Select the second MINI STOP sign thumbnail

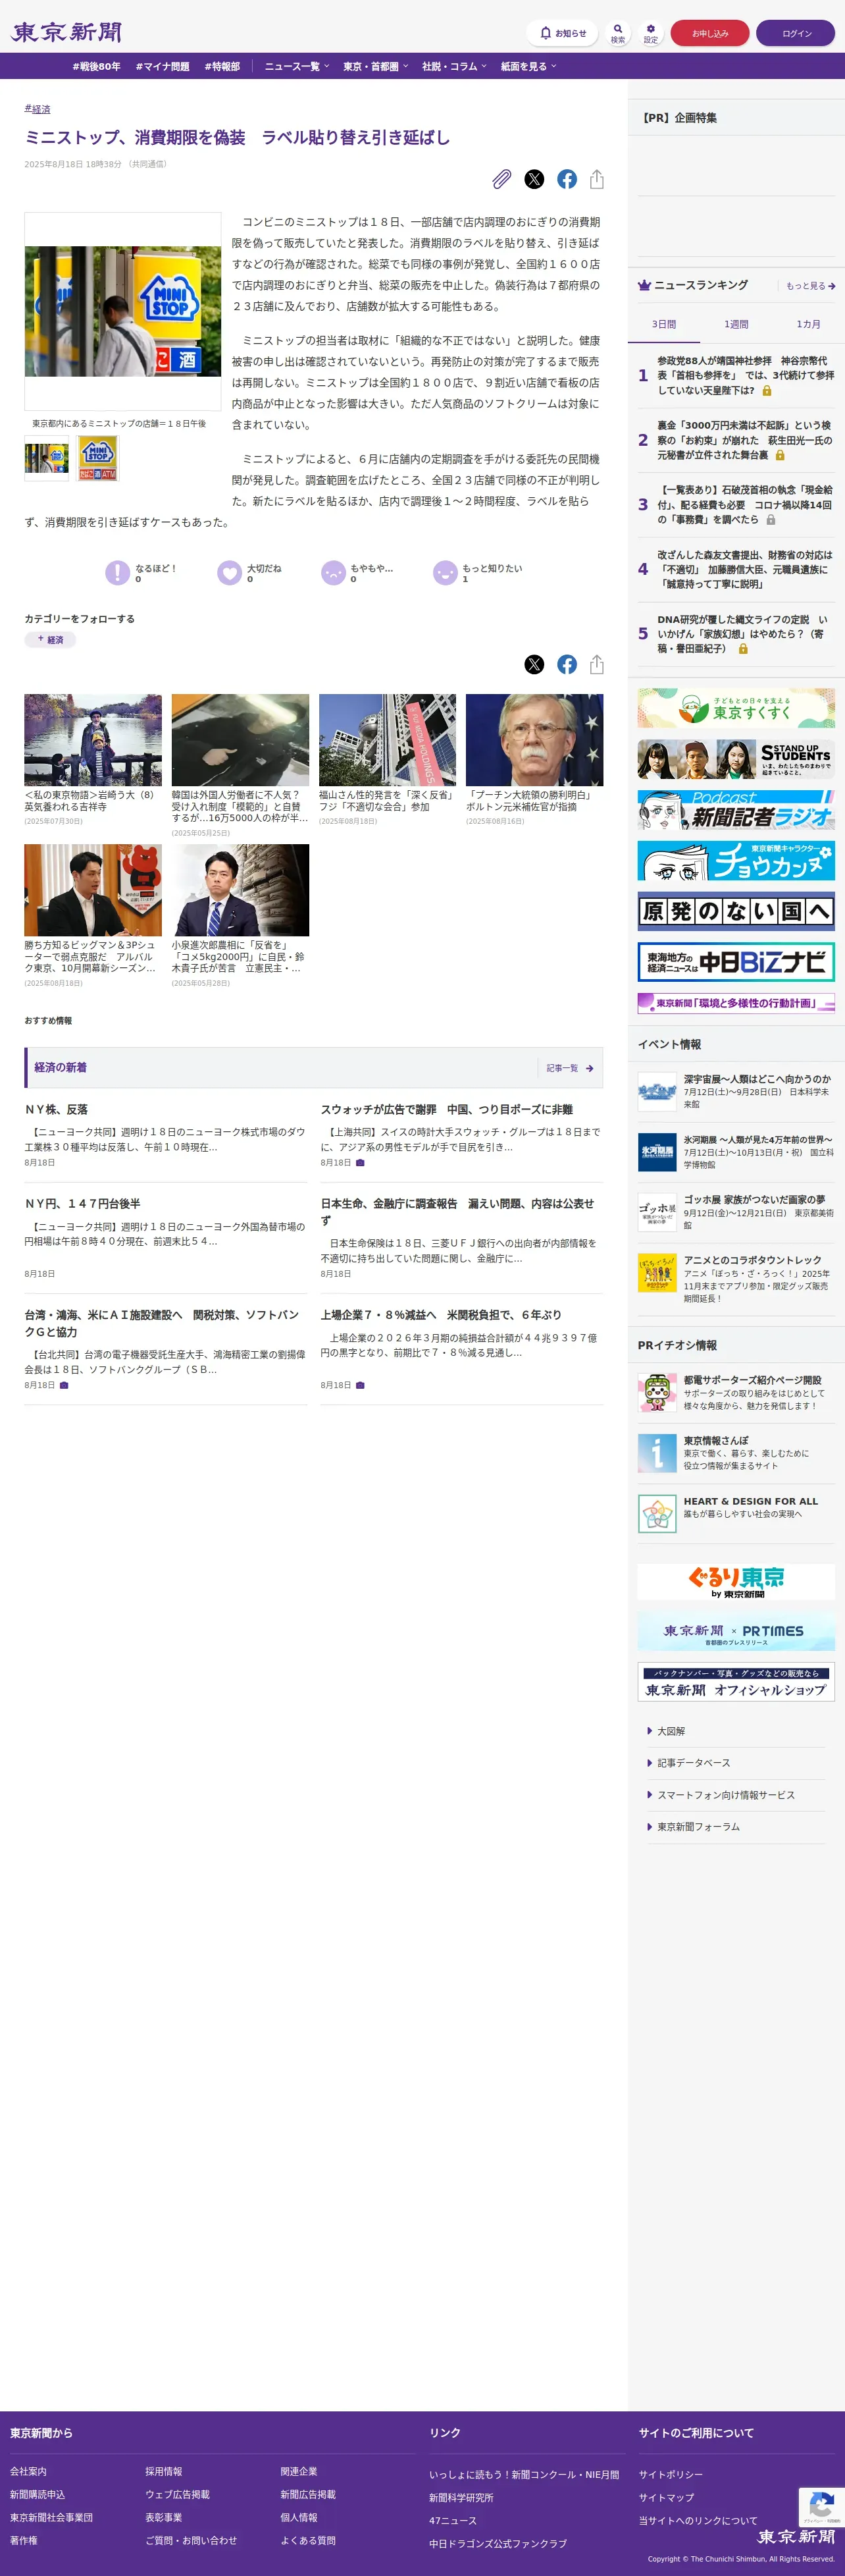click(x=97, y=459)
